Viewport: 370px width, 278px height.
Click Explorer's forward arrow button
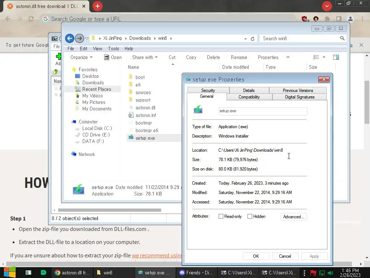point(79,38)
